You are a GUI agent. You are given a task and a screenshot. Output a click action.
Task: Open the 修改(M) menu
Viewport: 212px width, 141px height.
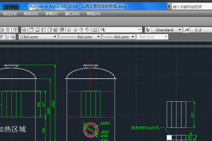click(x=31, y=14)
